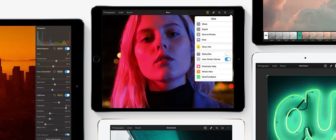336x140 pixels.
Task: Tap the yellow Show Info icon
Action: 198,47
